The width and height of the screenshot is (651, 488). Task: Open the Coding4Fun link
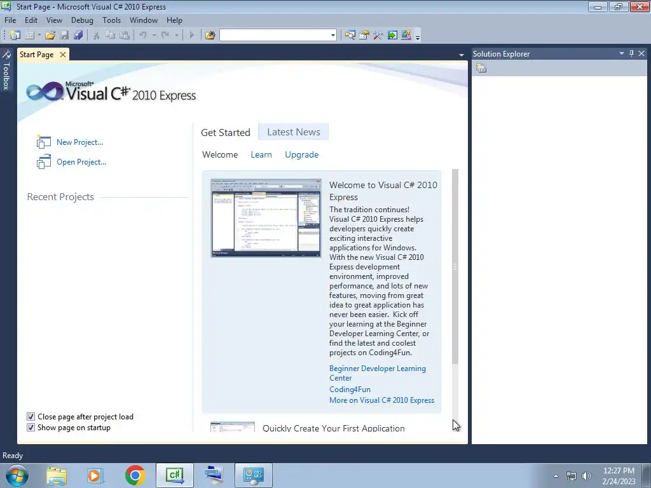click(350, 390)
